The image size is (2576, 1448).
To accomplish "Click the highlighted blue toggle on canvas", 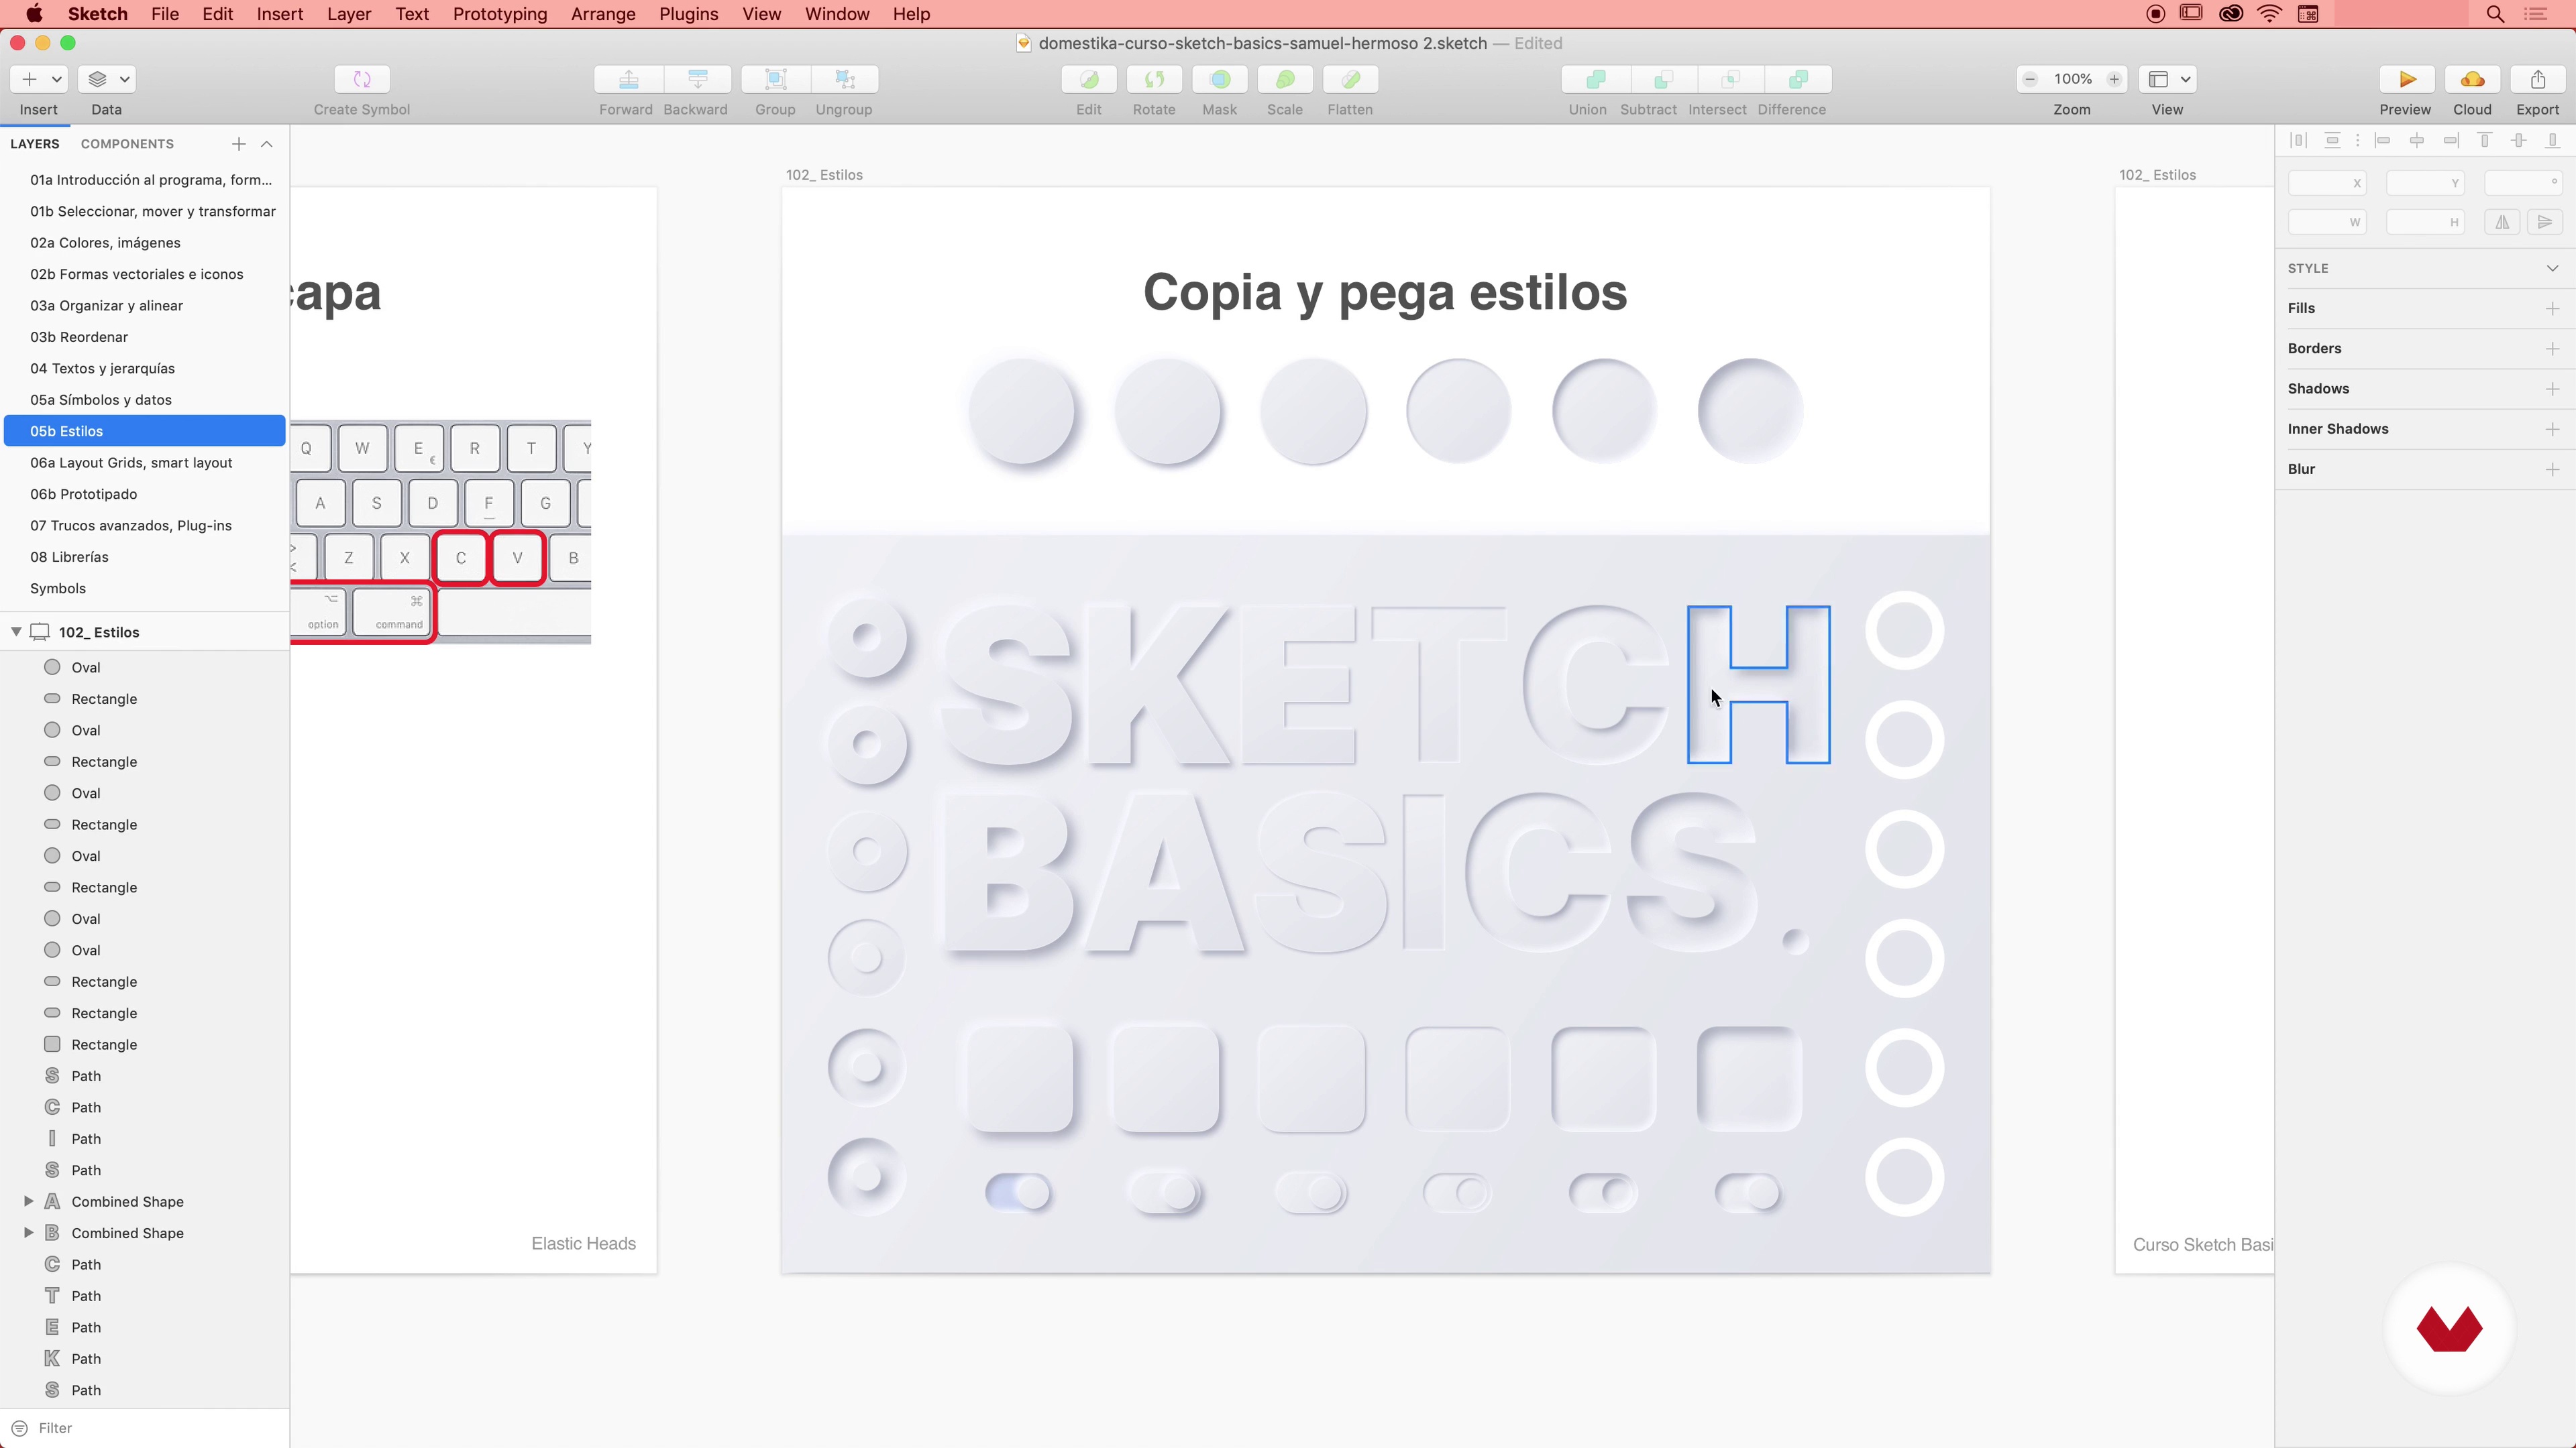I will click(1018, 1192).
